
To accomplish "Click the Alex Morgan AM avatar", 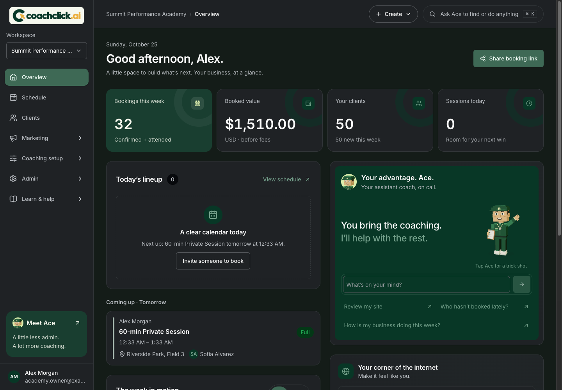I will [x=14, y=377].
